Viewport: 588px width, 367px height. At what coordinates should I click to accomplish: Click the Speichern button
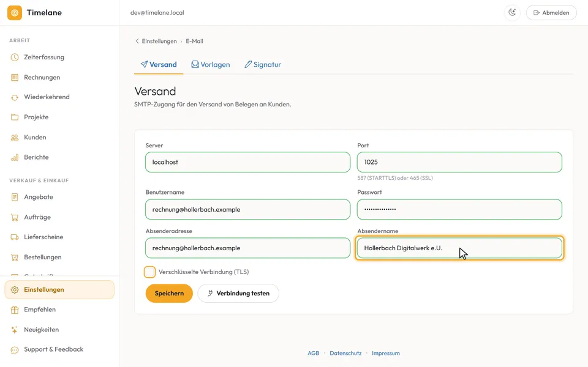[x=169, y=293]
